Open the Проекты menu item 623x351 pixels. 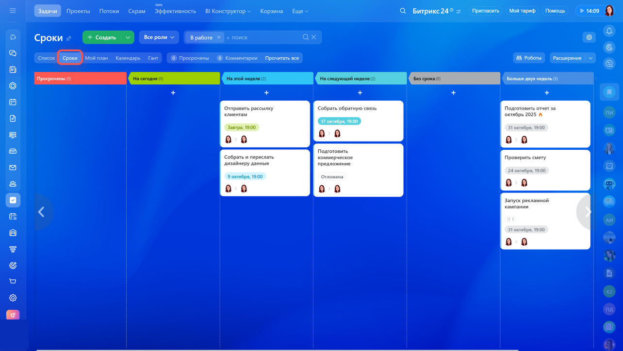tap(78, 11)
